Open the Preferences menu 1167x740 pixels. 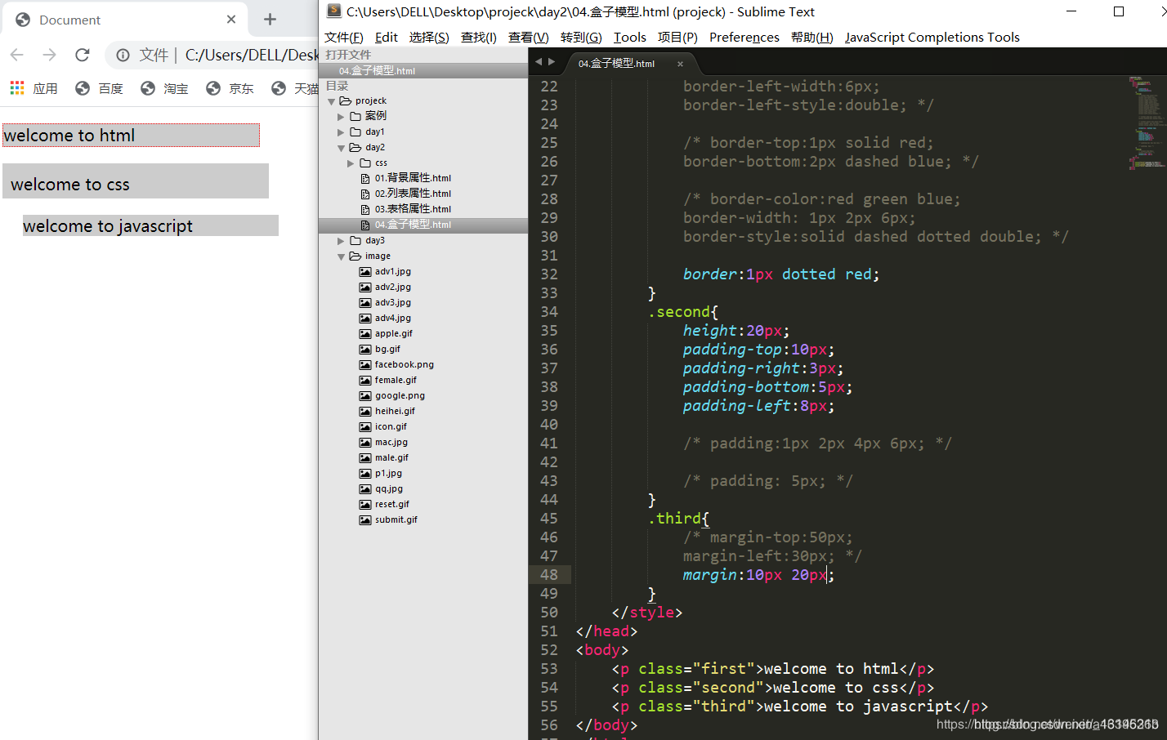point(744,37)
